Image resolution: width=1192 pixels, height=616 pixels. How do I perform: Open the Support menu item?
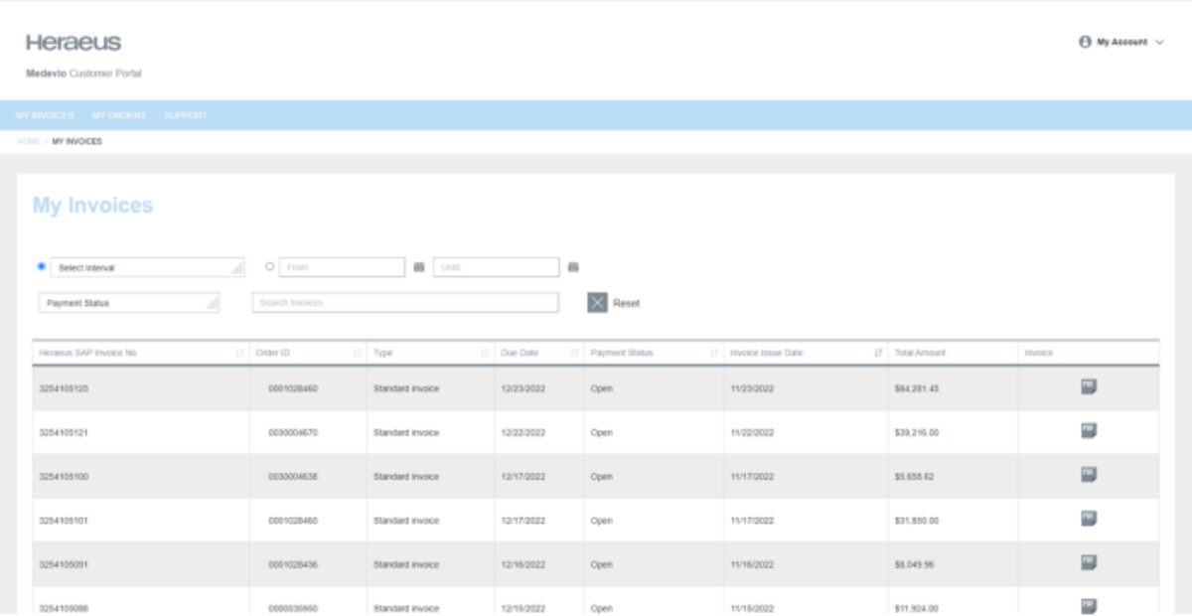pyautogui.click(x=185, y=116)
